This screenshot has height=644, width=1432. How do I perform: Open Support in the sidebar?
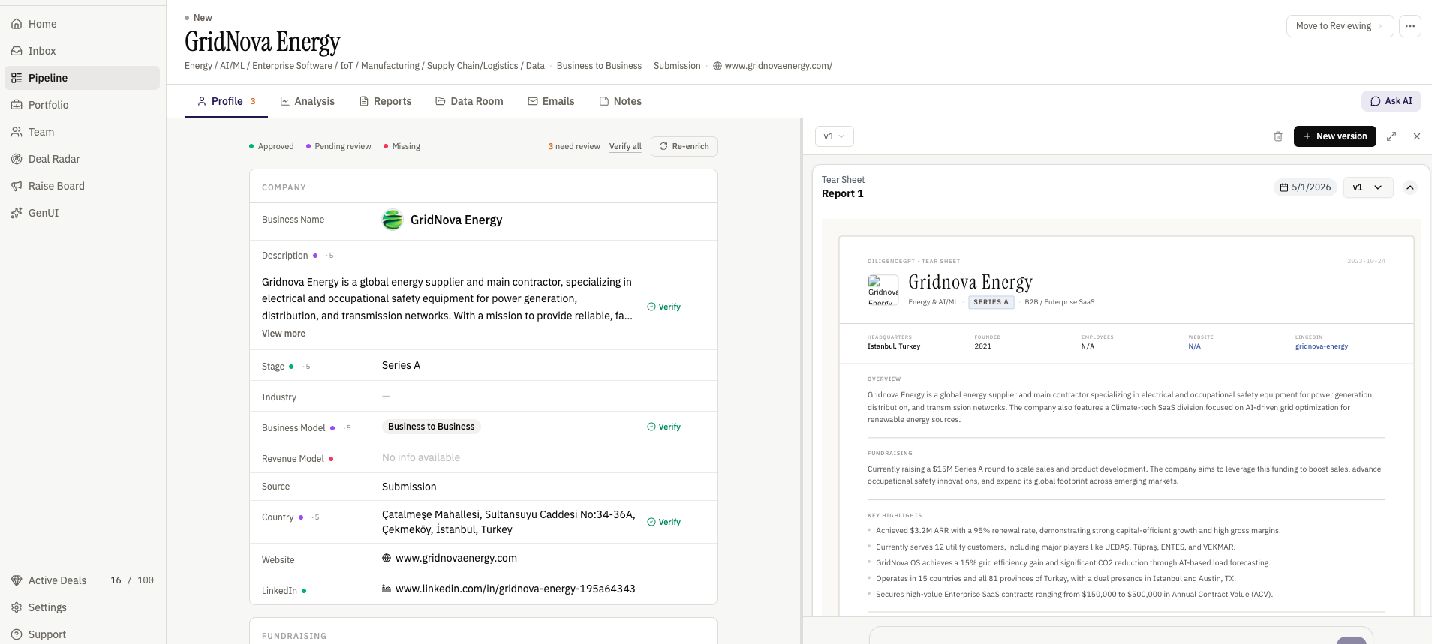coord(82,634)
